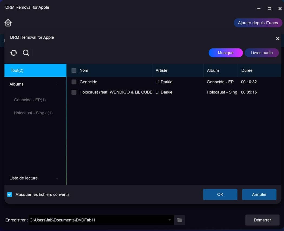Minimize the main application window
The image size is (284, 231).
tap(259, 8)
